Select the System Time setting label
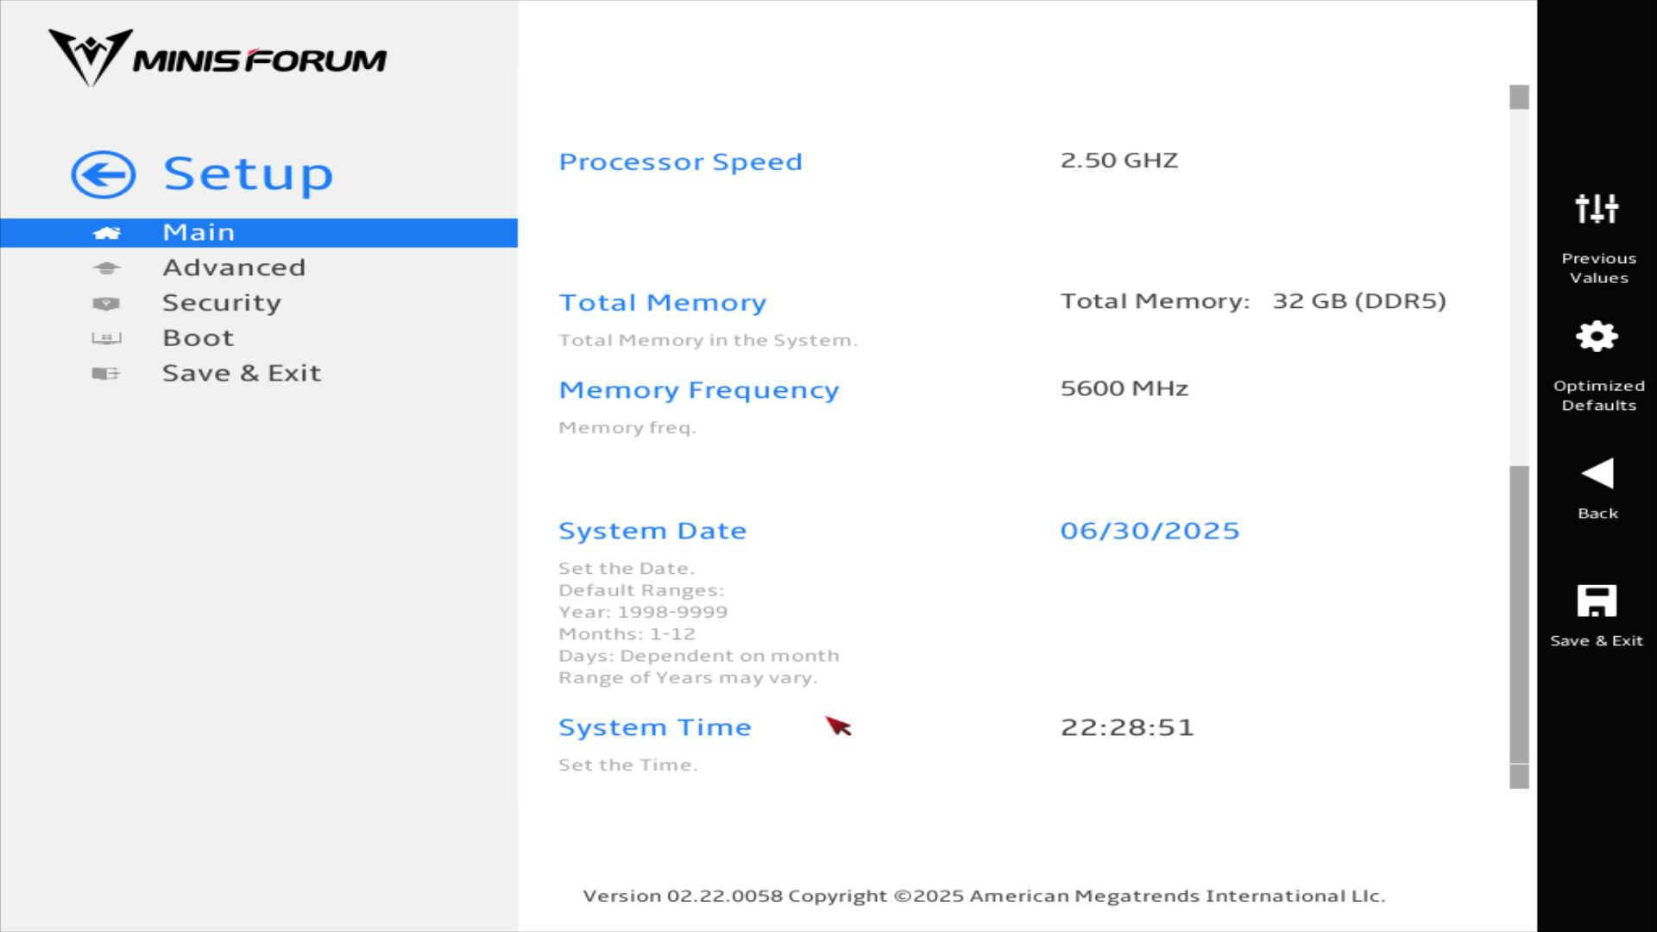 click(x=655, y=727)
